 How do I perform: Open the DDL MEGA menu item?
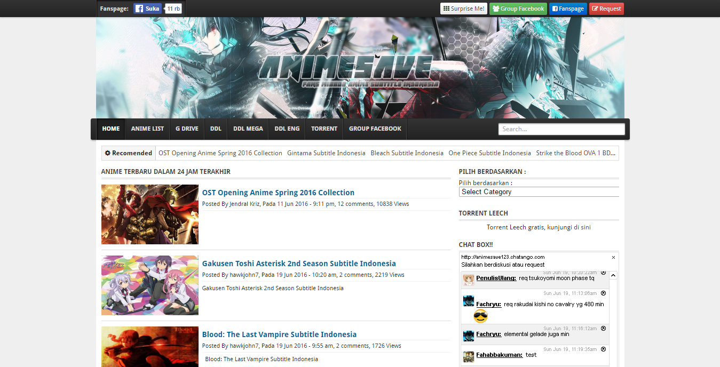248,129
